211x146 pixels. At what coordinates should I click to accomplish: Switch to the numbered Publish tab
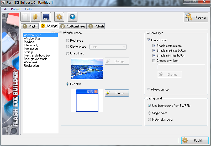click(96, 26)
